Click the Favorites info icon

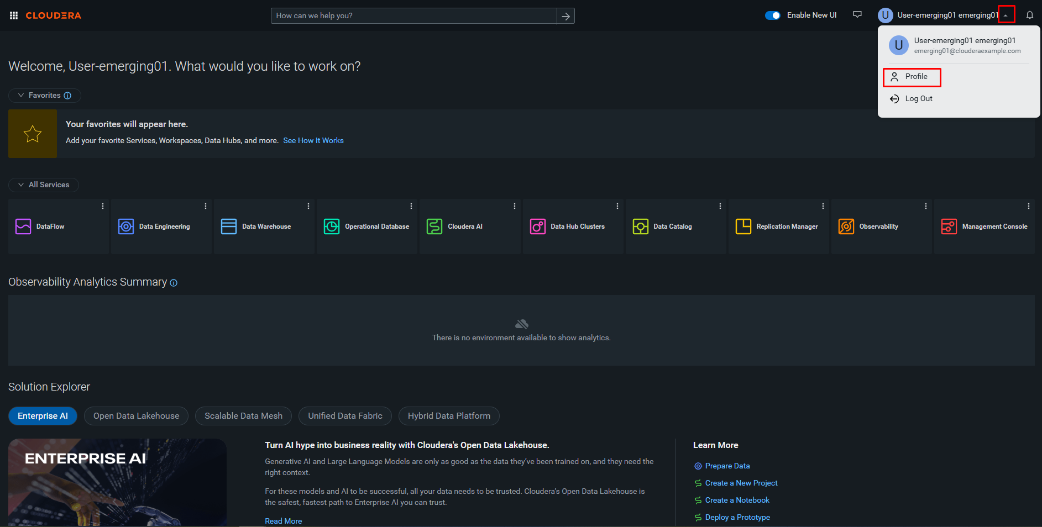point(67,96)
